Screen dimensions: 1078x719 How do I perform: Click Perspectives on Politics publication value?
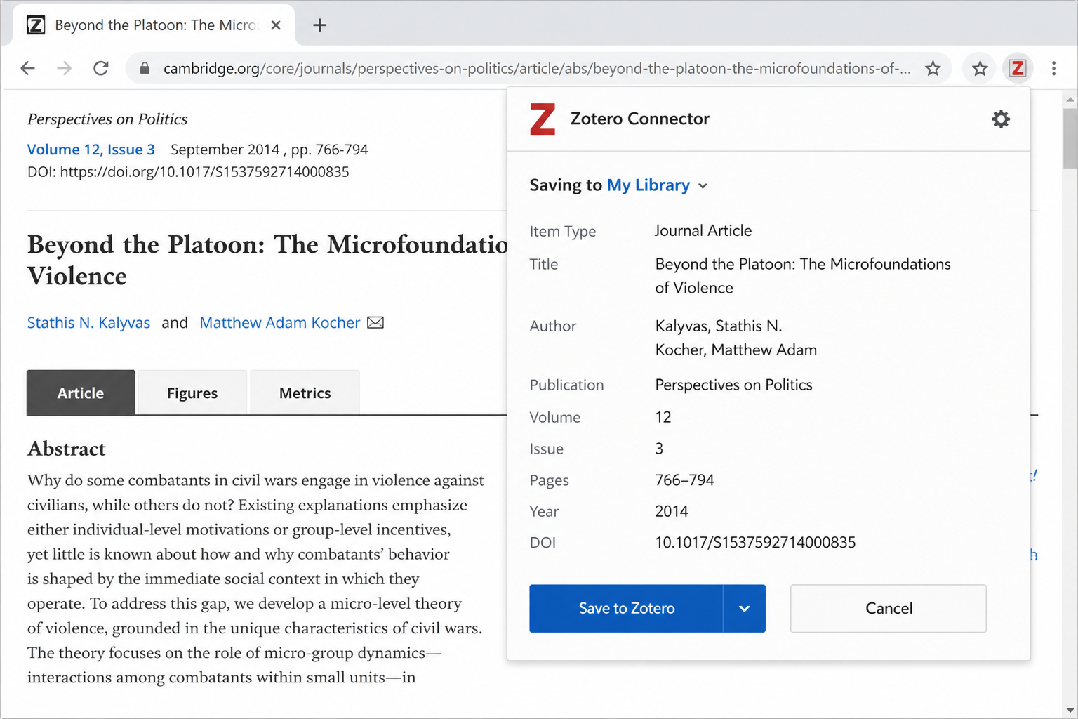point(734,385)
